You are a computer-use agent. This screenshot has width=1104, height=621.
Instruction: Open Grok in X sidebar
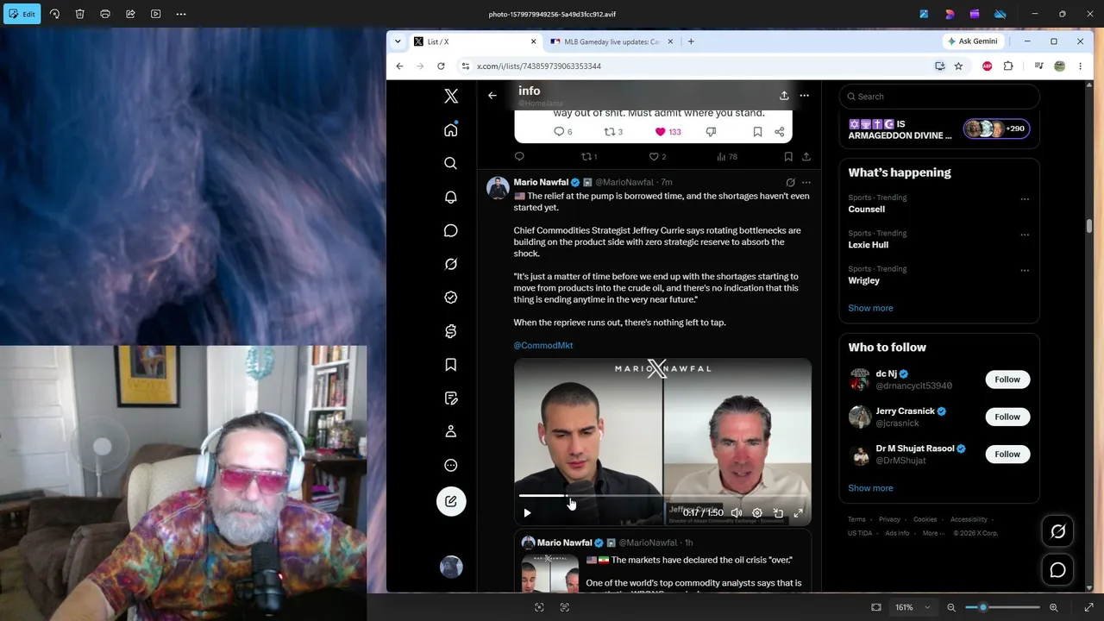(451, 264)
